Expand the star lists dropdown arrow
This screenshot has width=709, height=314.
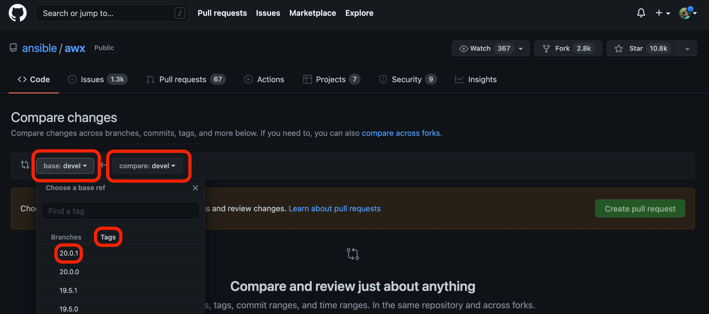tap(687, 49)
